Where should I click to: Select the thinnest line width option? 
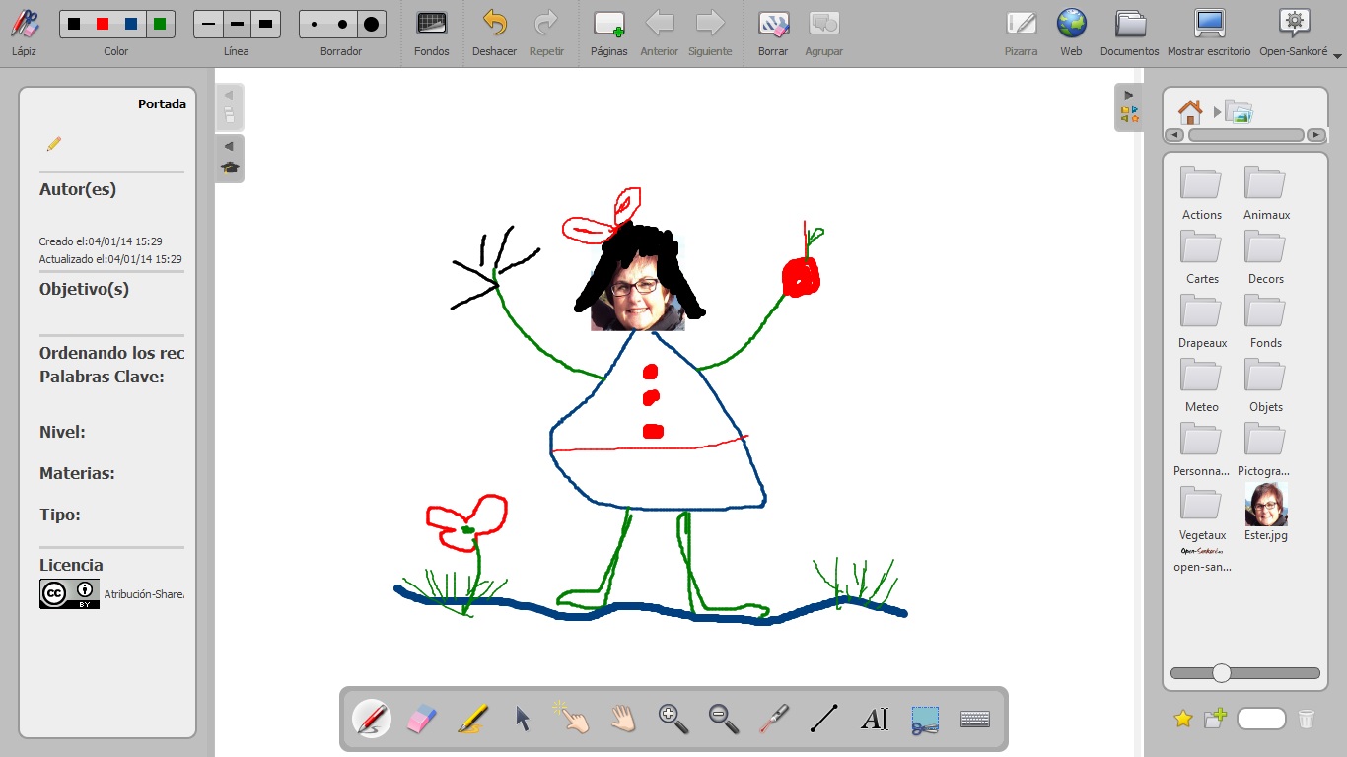click(208, 24)
